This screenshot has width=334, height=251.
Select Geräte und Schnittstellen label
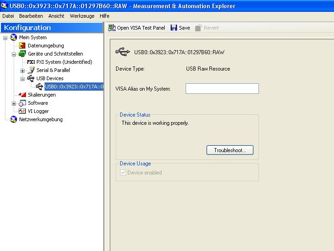point(56,54)
